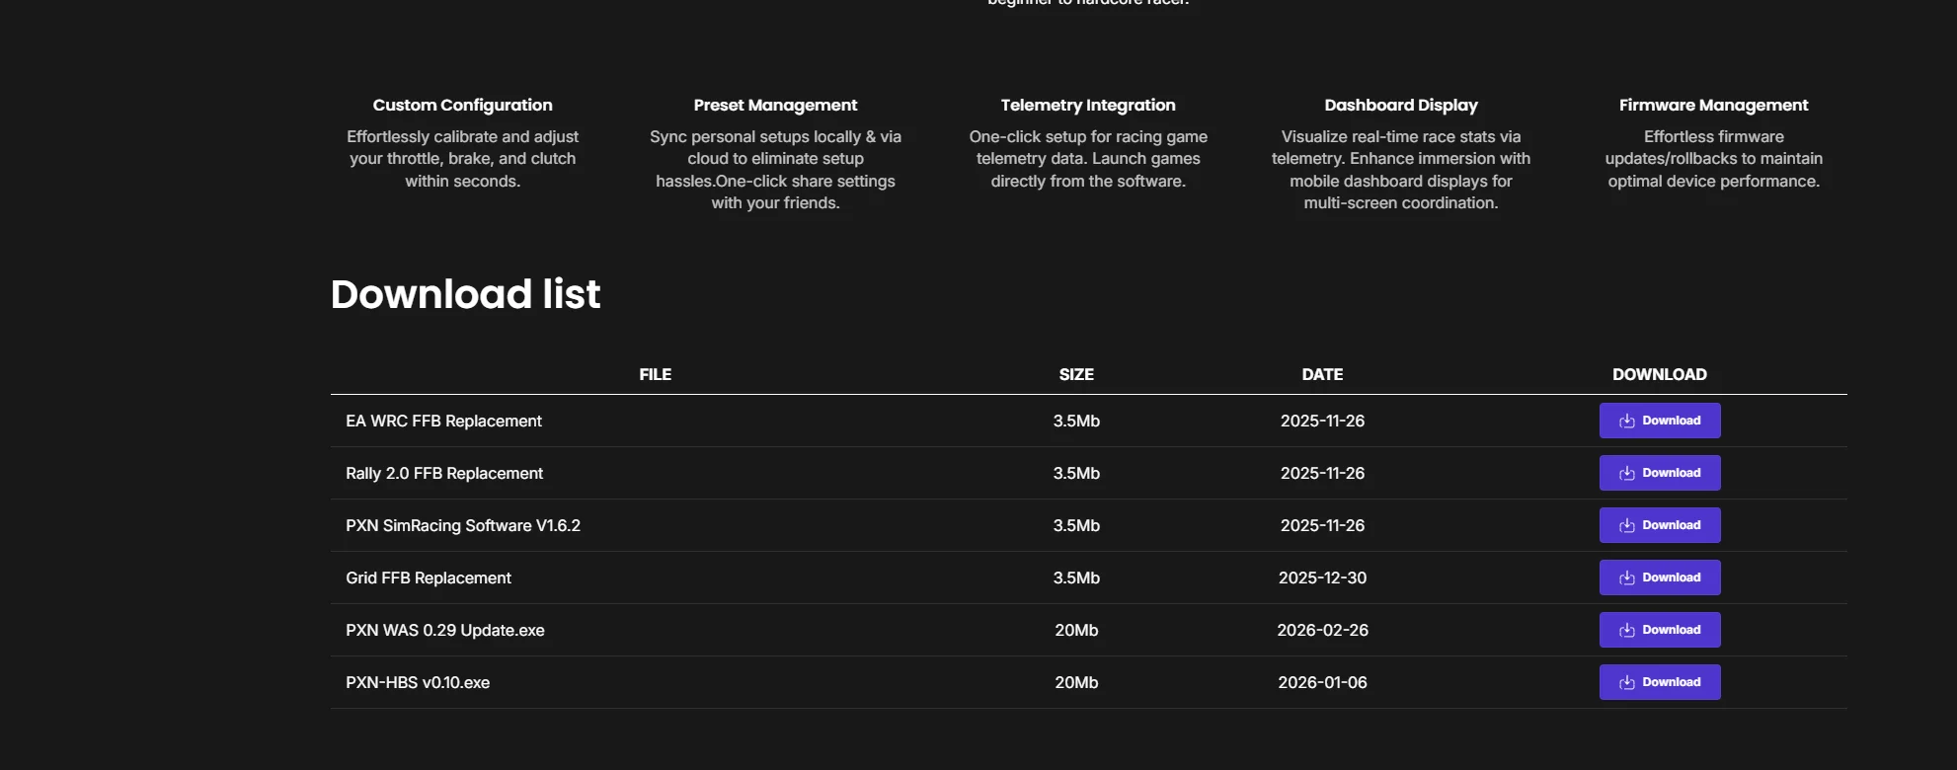Click the Firmware Management feature title

tap(1714, 105)
